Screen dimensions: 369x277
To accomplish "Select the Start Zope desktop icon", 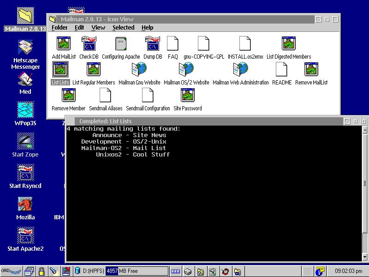I will point(25,141).
